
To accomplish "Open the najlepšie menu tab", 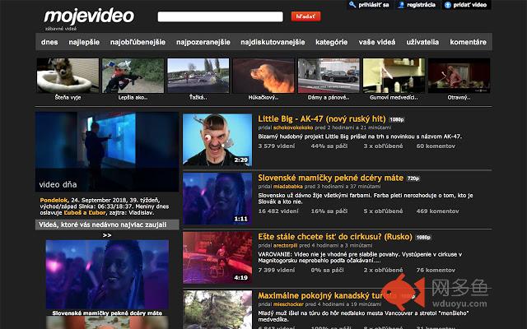I will (84, 42).
